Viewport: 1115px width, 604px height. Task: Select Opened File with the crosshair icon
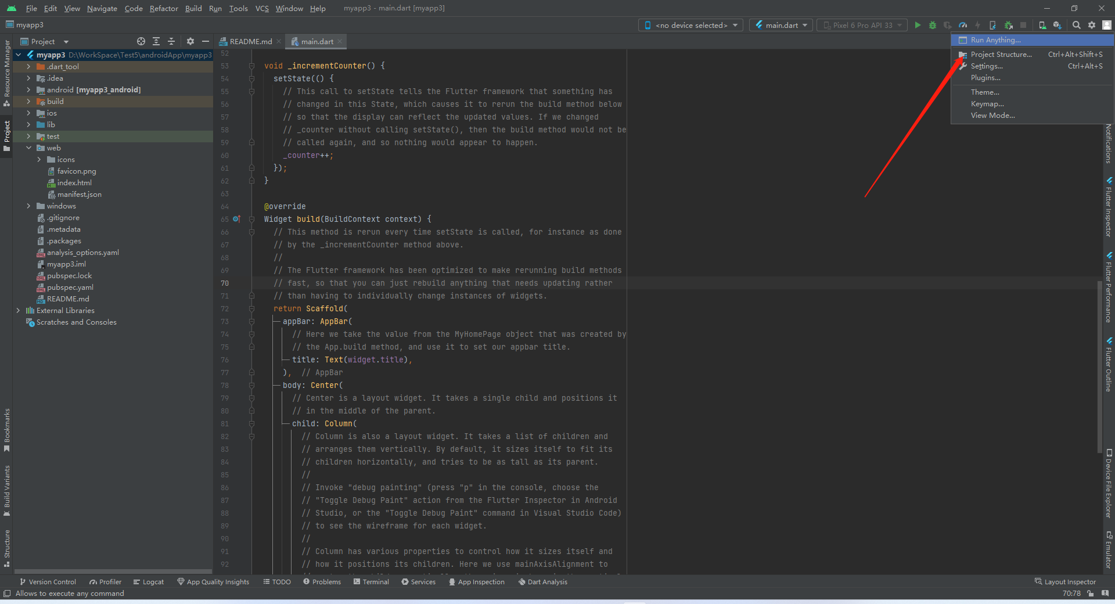pos(141,41)
